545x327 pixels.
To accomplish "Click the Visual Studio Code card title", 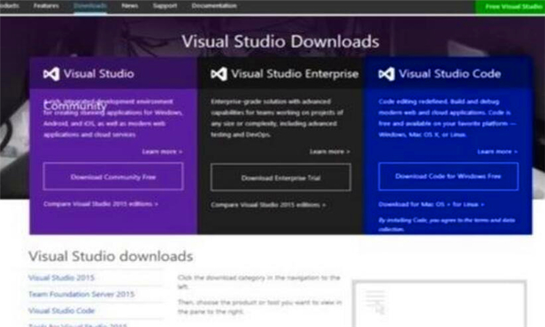I will click(x=450, y=73).
